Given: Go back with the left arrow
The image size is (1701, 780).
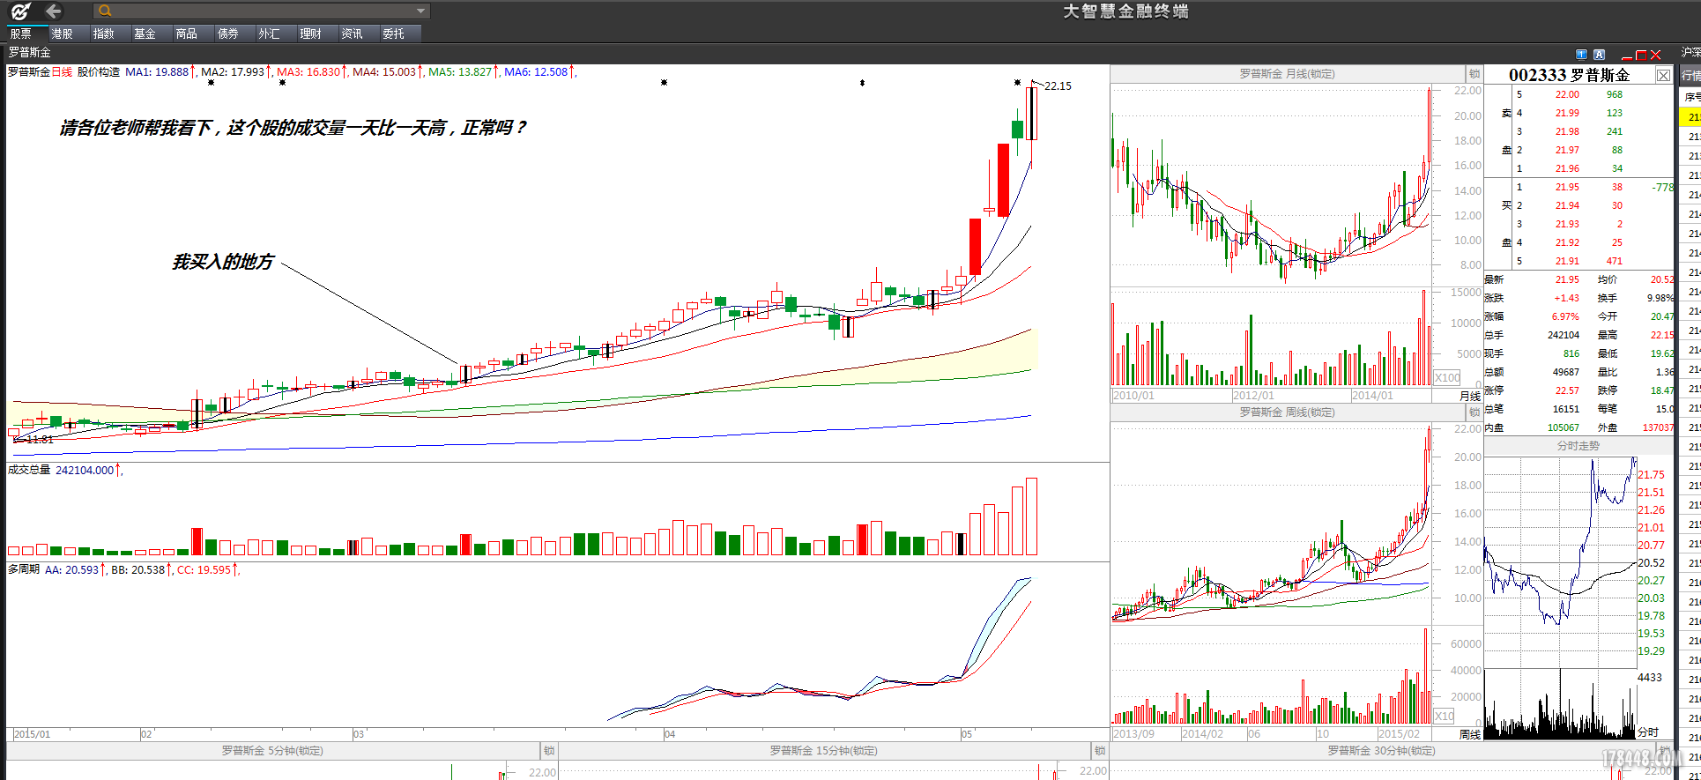Looking at the screenshot, I should [53, 11].
